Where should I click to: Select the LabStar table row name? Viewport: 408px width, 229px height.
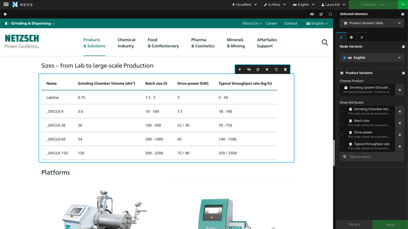pyautogui.click(x=53, y=98)
